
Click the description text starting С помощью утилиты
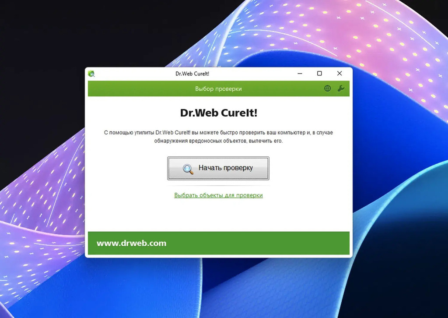[x=218, y=137]
